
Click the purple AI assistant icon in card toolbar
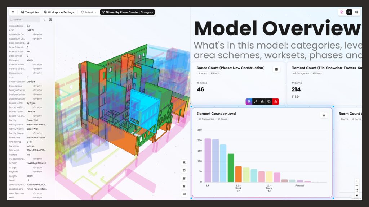pos(249,102)
